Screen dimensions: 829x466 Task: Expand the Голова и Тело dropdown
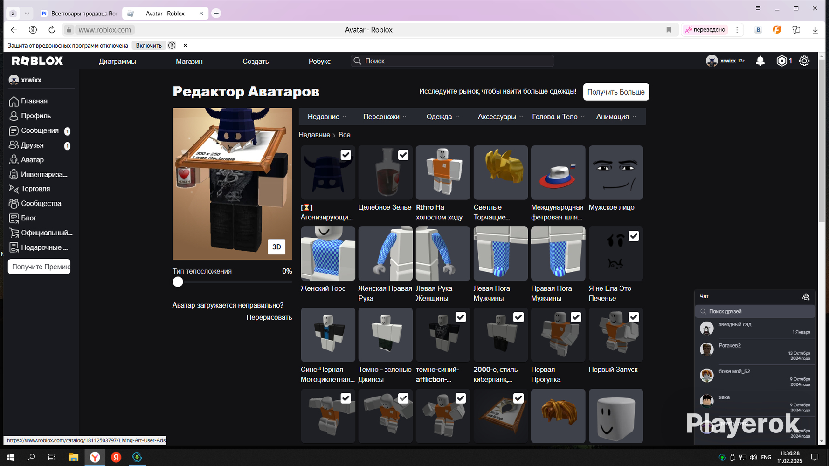pyautogui.click(x=559, y=116)
